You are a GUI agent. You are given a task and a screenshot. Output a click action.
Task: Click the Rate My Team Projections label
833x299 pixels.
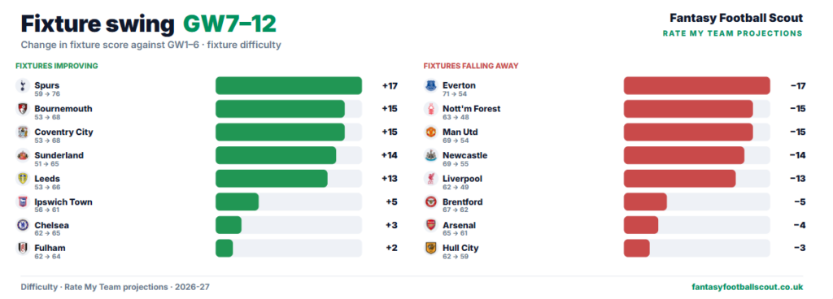(733, 33)
